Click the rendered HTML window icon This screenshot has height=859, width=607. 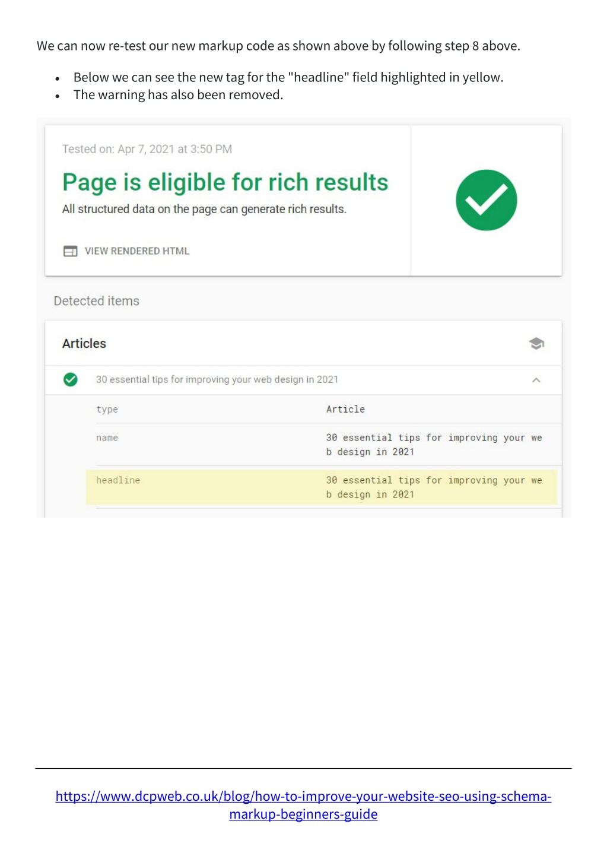click(70, 251)
